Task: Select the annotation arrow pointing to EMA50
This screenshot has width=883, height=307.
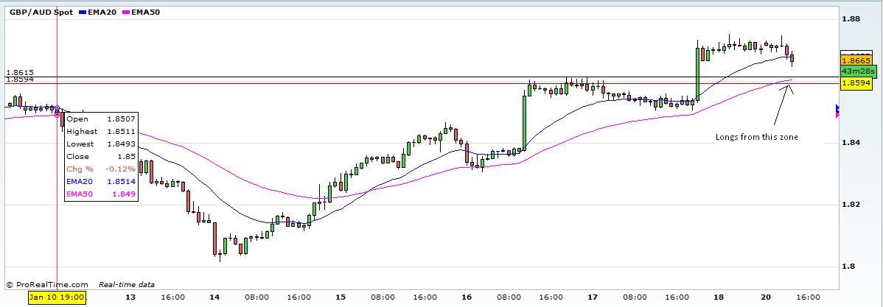Action: pos(782,105)
